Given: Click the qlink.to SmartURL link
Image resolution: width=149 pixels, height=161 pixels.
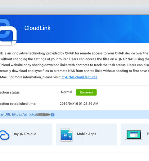Looking at the screenshot, I should 31,114.
